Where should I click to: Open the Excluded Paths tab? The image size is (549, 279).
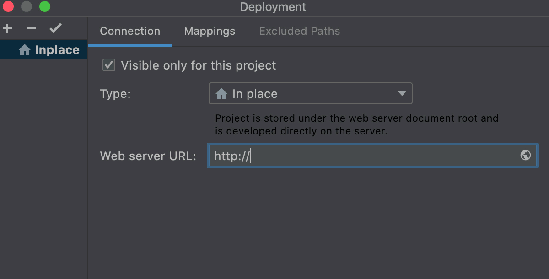[299, 31]
